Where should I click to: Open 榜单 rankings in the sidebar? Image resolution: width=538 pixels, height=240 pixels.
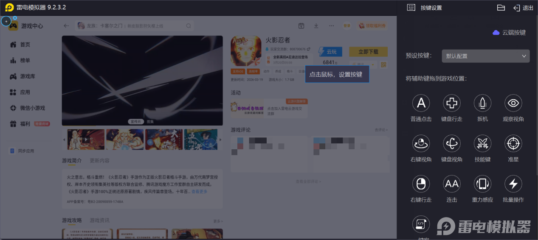(20, 61)
